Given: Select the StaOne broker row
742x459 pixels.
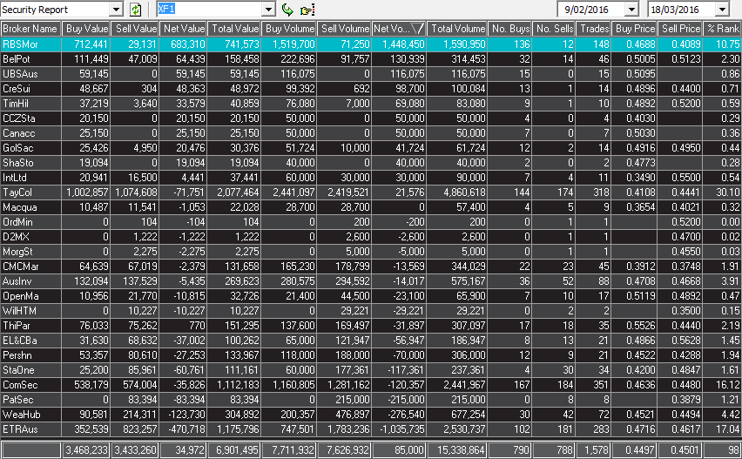Looking at the screenshot, I should point(371,370).
